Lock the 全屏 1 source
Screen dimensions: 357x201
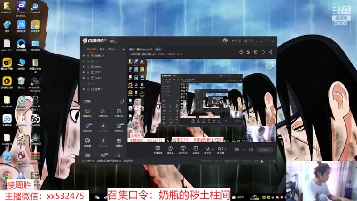88,89
